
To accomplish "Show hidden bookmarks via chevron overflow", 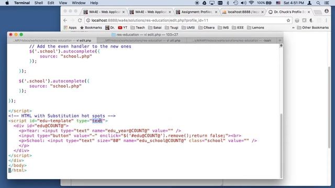I will point(293,28).
